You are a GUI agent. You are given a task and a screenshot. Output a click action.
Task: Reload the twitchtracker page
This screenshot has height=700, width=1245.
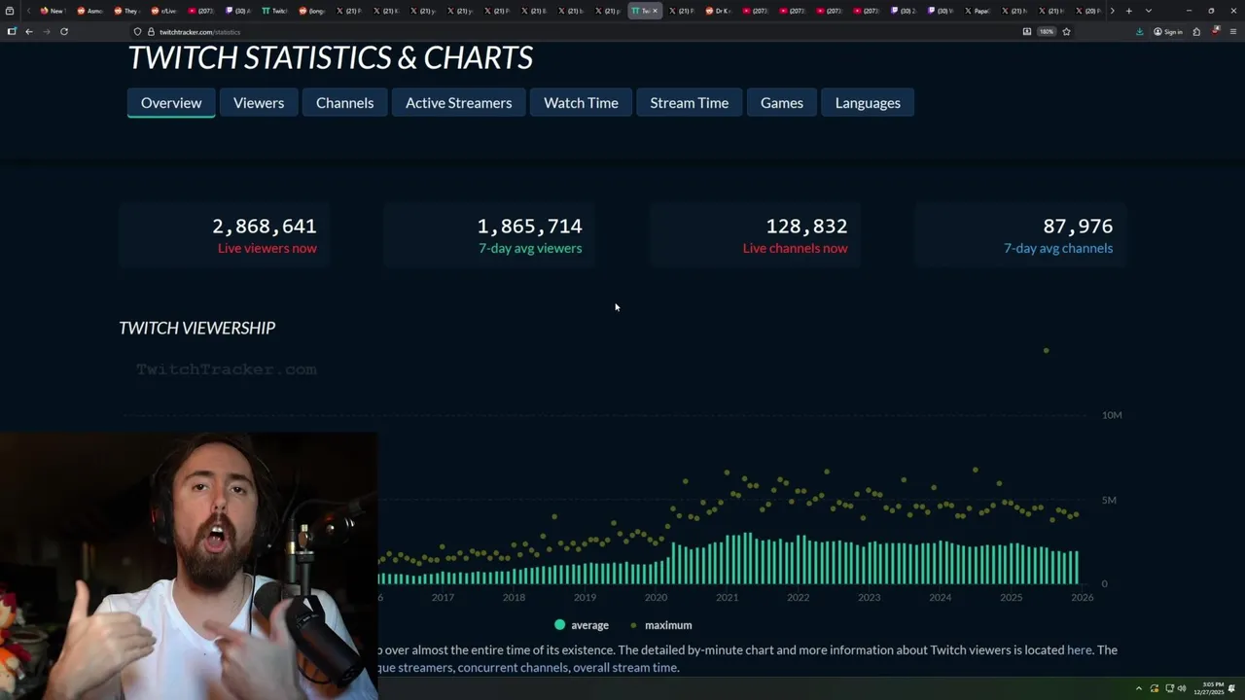[x=64, y=31]
